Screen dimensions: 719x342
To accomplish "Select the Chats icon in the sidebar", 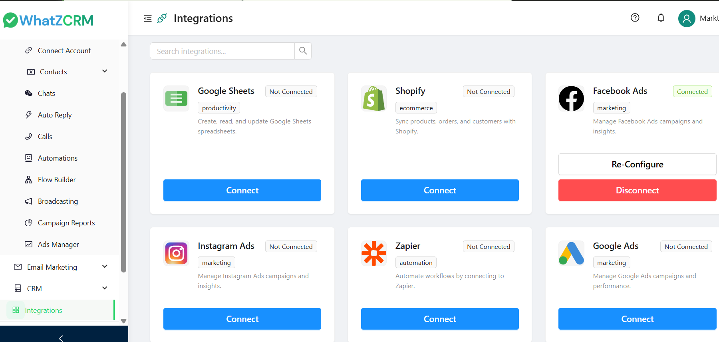I will click(28, 93).
